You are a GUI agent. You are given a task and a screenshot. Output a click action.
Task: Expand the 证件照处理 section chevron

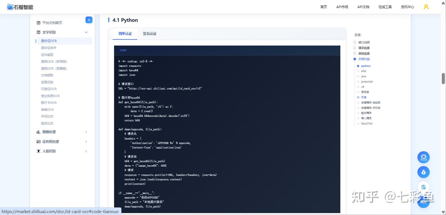(86, 141)
